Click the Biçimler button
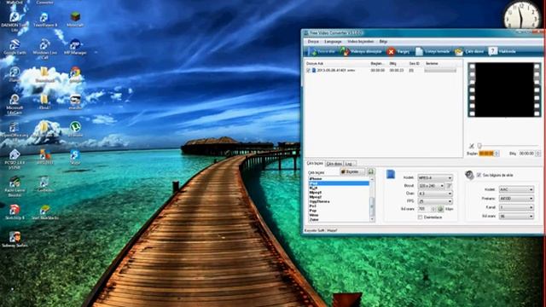Screen dimensions: 546x307 point(352,171)
